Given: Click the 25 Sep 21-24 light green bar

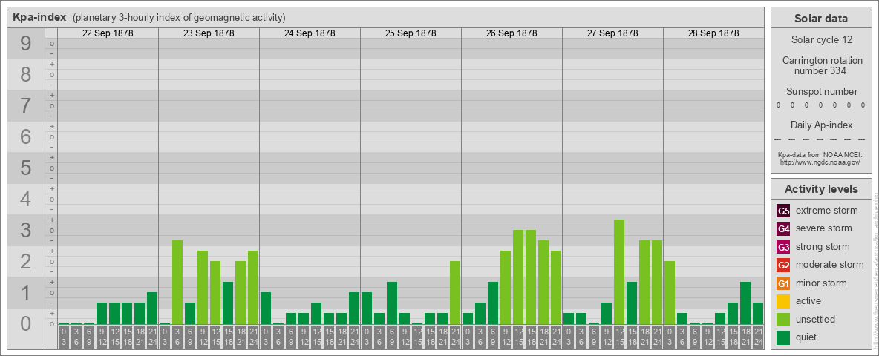Looking at the screenshot, I should [455, 293].
